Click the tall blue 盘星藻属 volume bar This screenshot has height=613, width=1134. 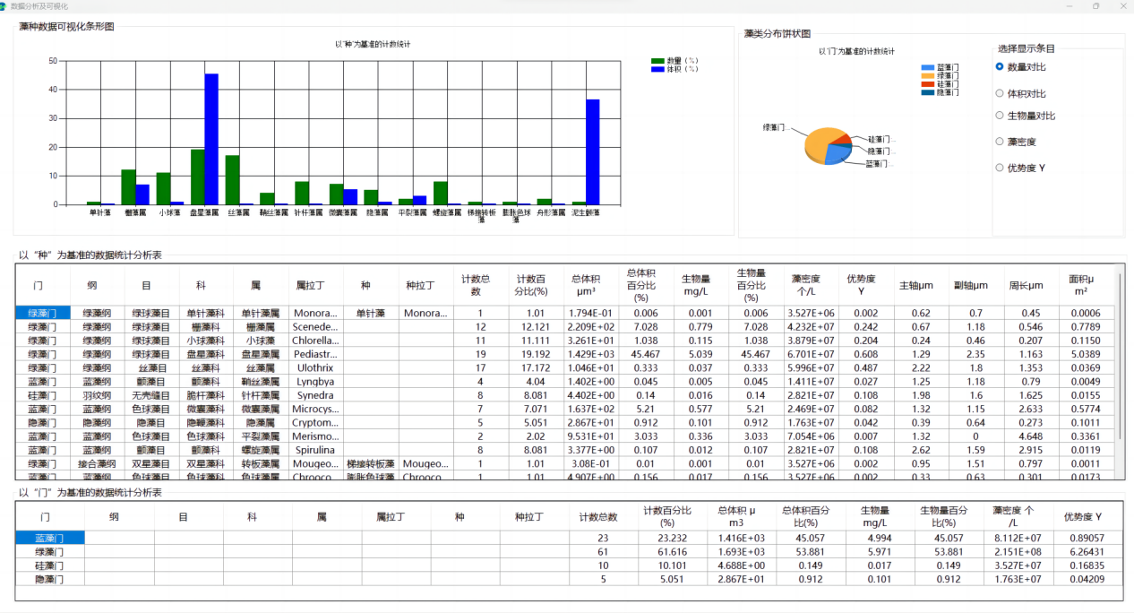pyautogui.click(x=211, y=139)
